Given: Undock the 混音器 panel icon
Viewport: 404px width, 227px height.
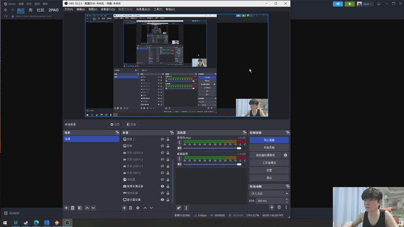Looking at the screenshot, I should pos(244,133).
